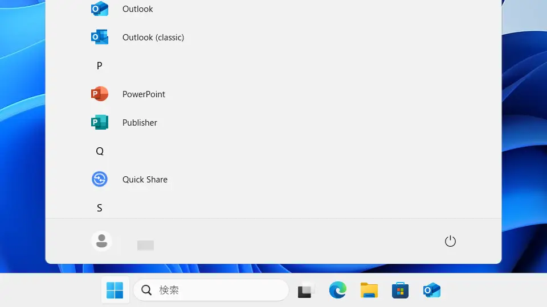The width and height of the screenshot is (547, 307).
Task: Open the Quick Share app icon
Action: 99,179
